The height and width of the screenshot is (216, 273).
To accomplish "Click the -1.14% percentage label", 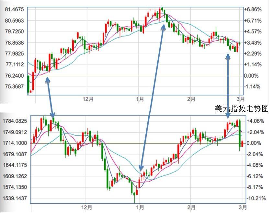I will 252,87.
